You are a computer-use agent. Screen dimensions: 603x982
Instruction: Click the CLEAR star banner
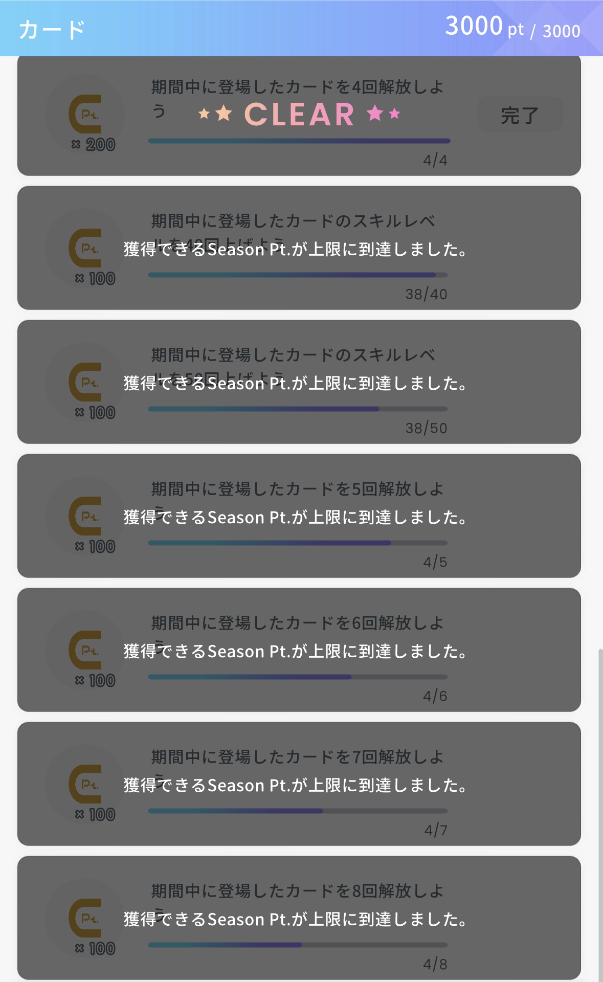tap(299, 114)
